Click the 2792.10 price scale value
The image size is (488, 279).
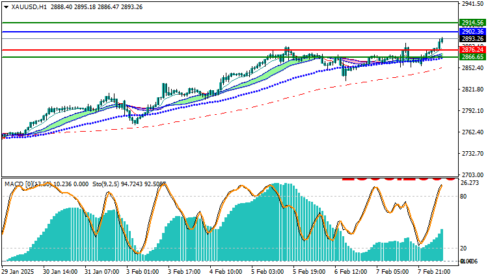click(x=472, y=111)
